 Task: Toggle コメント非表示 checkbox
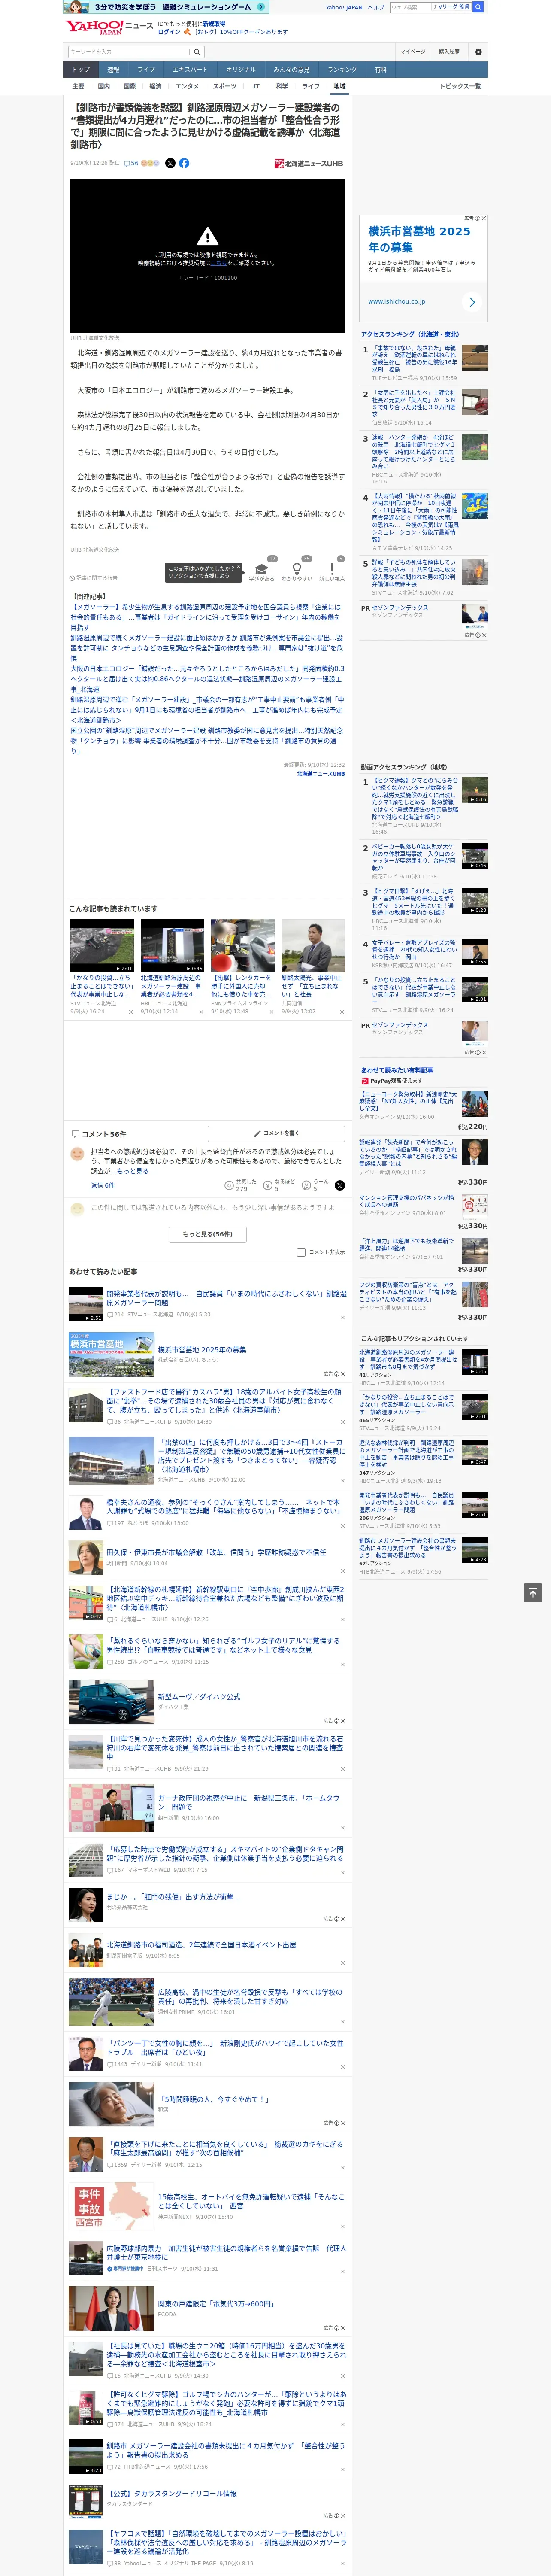click(x=301, y=1252)
